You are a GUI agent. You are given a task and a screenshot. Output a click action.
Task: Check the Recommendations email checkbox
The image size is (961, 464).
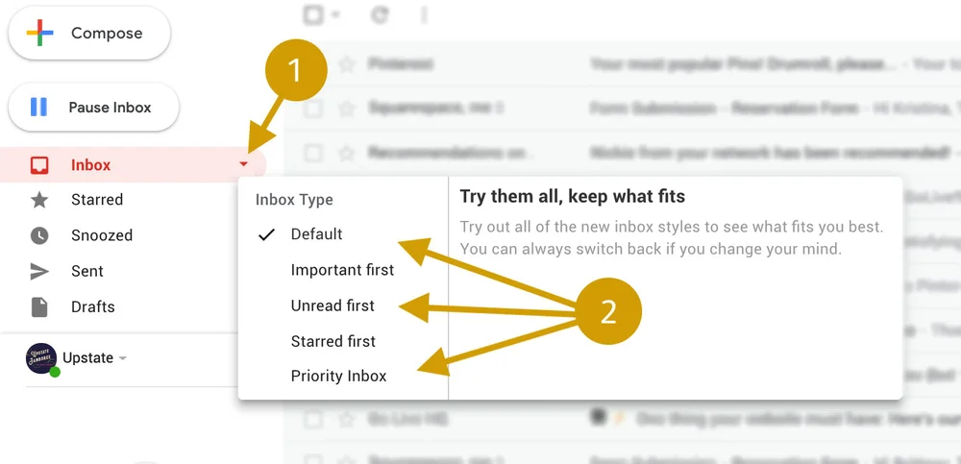[x=313, y=153]
